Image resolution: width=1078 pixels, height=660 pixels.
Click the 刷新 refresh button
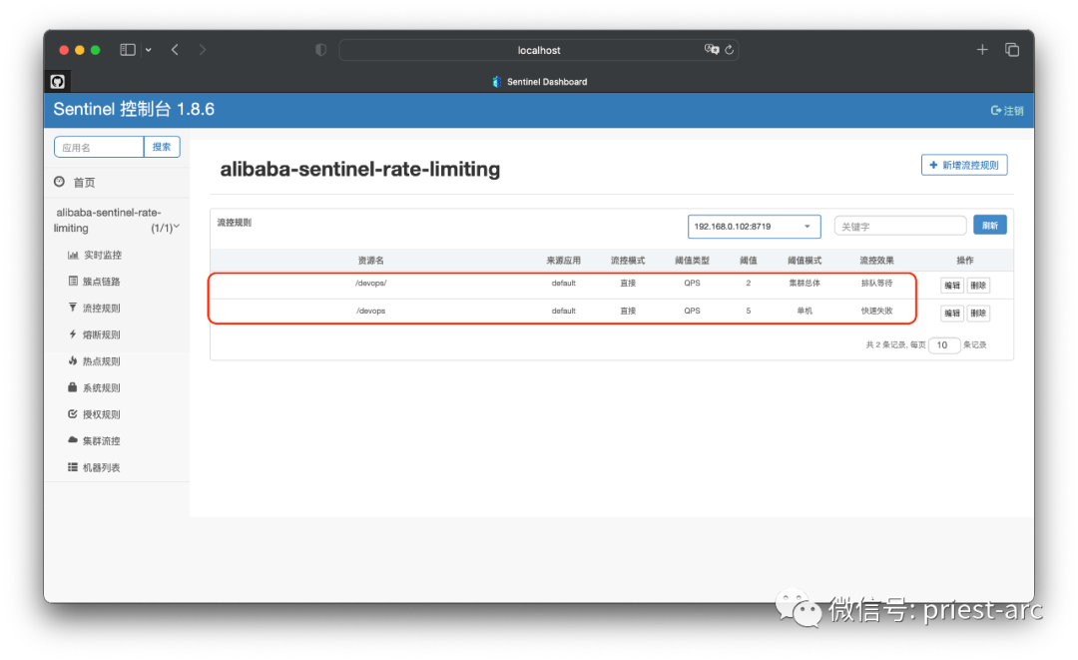[x=990, y=226]
